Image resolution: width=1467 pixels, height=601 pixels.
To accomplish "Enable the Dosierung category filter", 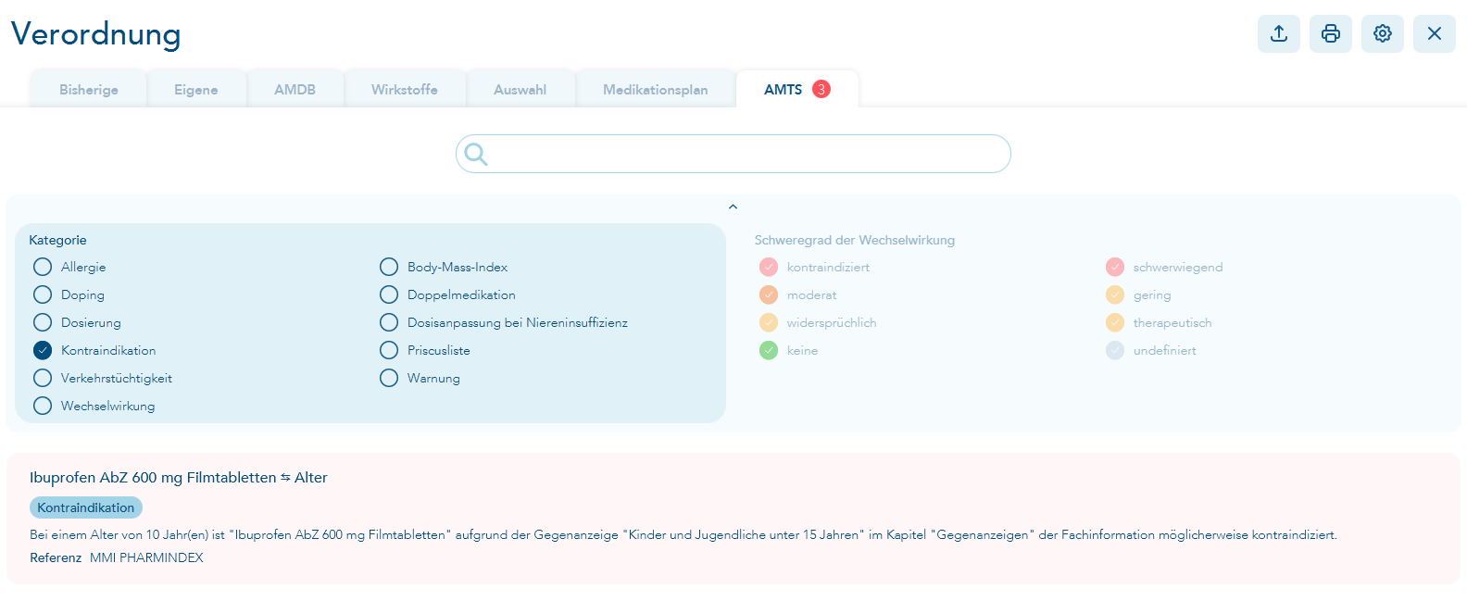I will point(43,322).
